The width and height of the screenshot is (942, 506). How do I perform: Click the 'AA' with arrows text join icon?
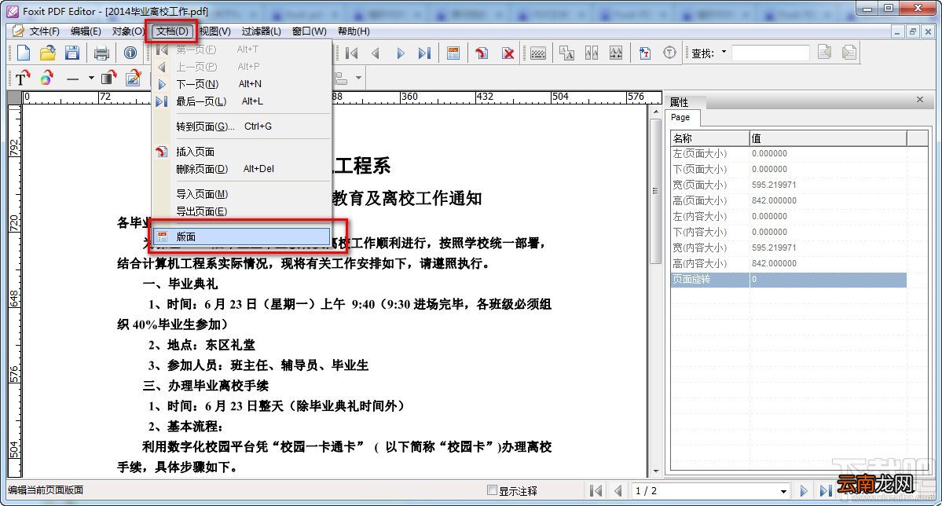pyautogui.click(x=616, y=53)
